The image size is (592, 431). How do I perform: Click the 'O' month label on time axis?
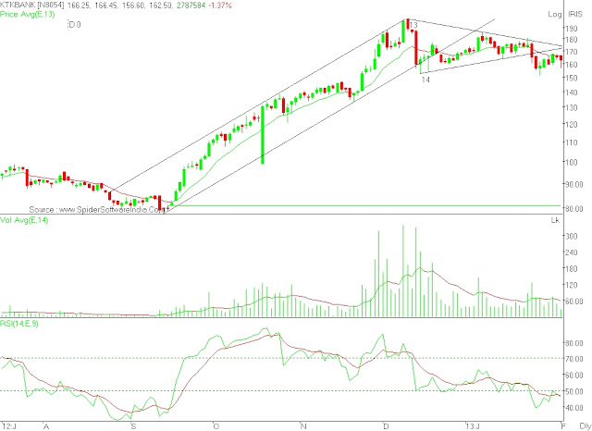[x=216, y=426]
